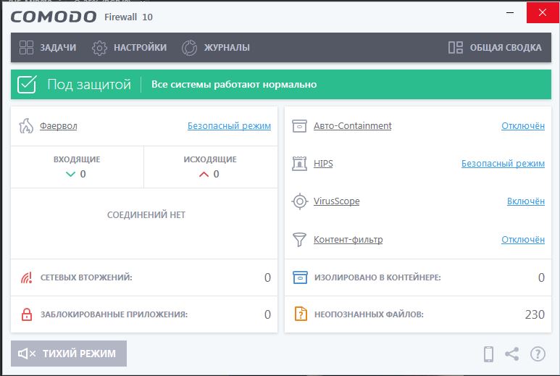The width and height of the screenshot is (560, 376).
Task: Toggle Контент-фильтр status 'Отключён'
Action: (x=522, y=239)
